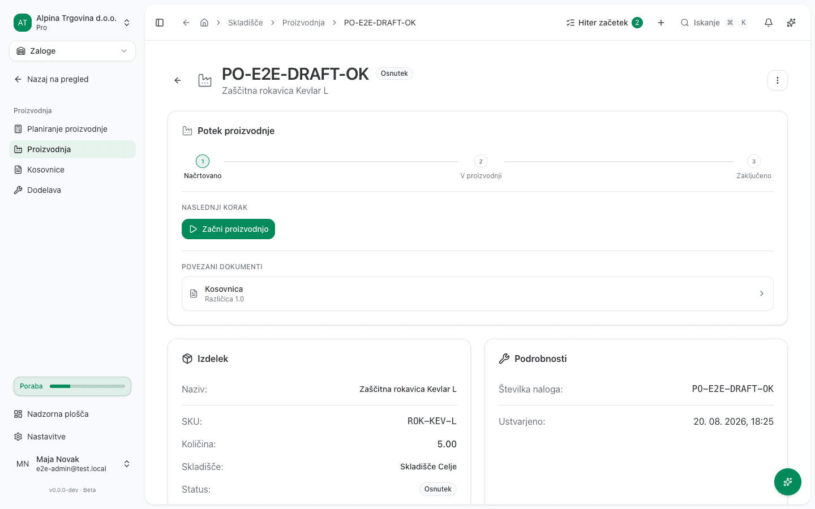Screen dimensions: 815x509
Task: Click the Osnutek badge beside the title
Action: point(394,74)
